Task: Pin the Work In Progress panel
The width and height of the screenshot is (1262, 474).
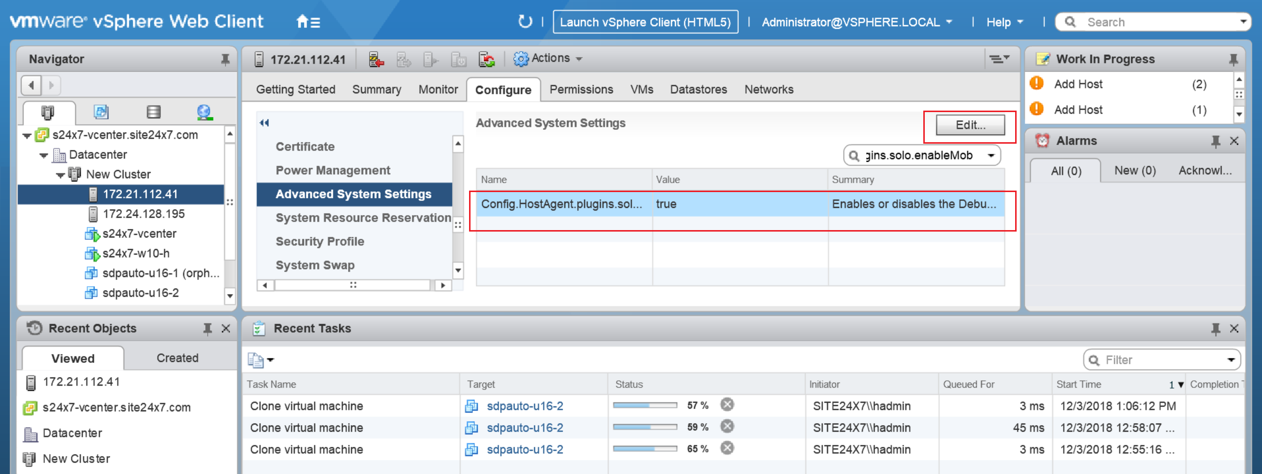Action: pos(1233,58)
